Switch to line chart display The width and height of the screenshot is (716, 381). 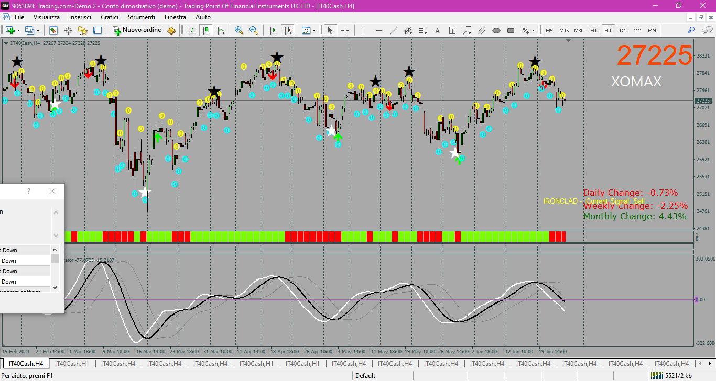tap(221, 30)
